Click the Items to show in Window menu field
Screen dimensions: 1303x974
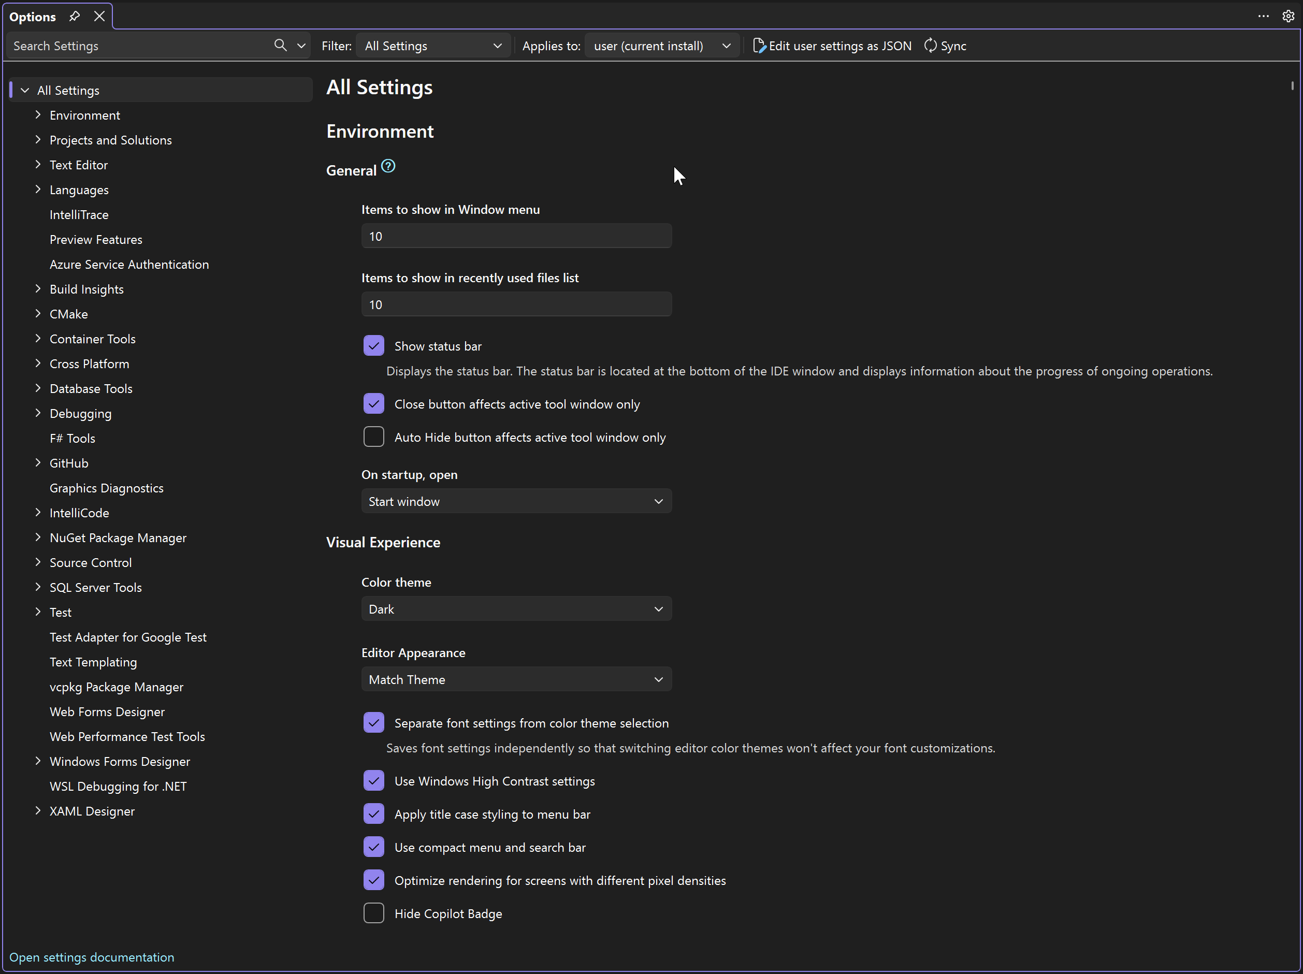[x=515, y=236]
